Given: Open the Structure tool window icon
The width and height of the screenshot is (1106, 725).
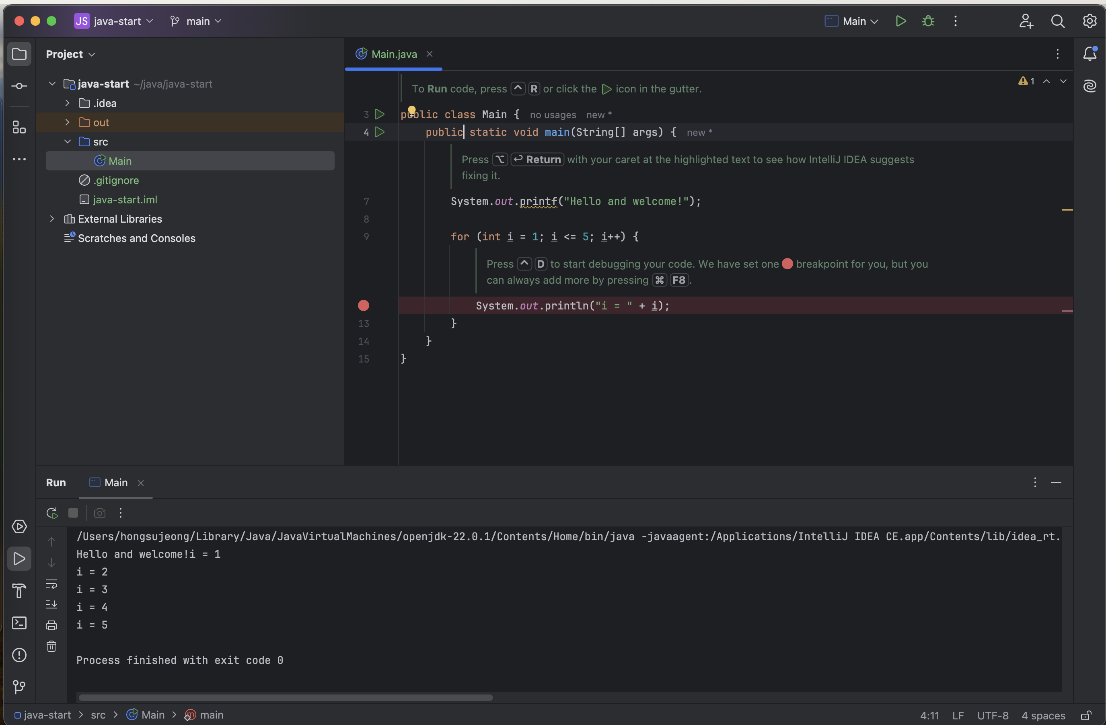Looking at the screenshot, I should point(19,127).
